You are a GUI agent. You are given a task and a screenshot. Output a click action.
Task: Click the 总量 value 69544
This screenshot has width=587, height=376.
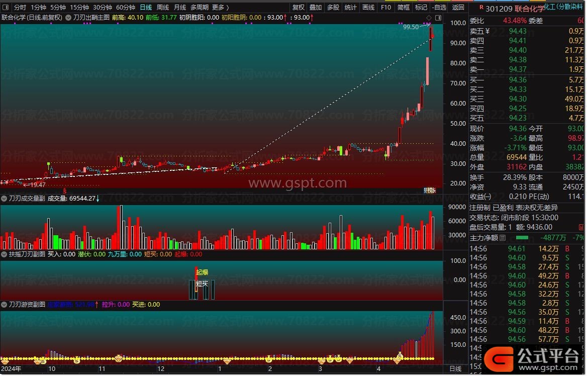[x=516, y=157]
